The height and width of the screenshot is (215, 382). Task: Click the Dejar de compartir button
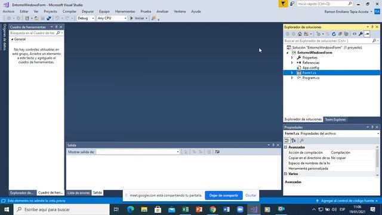pos(224,195)
